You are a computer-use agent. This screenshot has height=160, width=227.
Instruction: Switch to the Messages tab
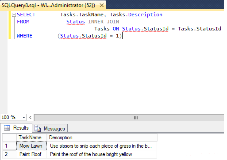[x=50, y=129]
